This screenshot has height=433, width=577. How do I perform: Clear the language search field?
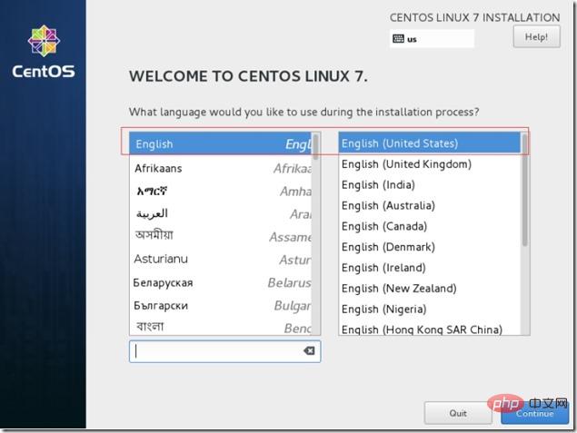tap(309, 350)
